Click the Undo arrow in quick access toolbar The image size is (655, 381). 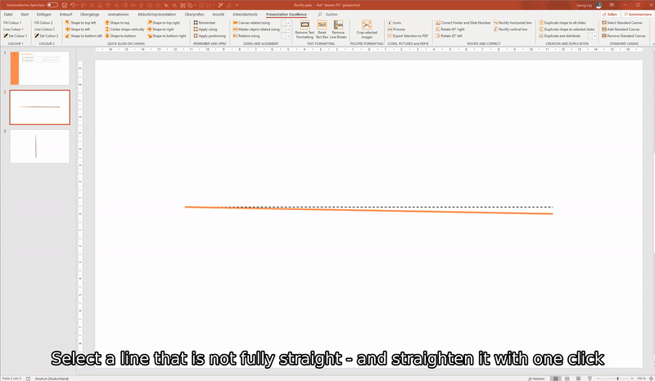click(73, 5)
